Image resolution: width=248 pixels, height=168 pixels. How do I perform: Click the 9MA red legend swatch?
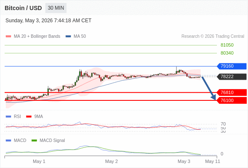pos(29,117)
